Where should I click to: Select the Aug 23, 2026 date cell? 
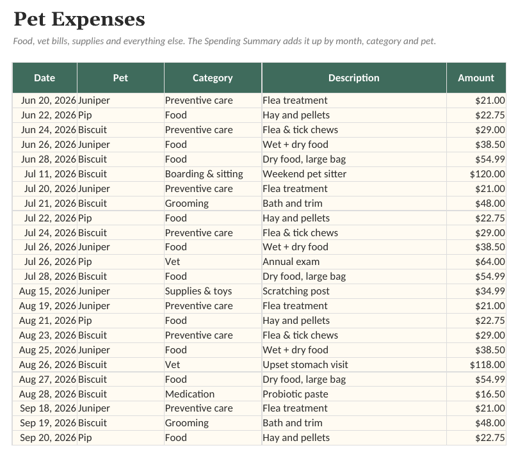[45, 335]
